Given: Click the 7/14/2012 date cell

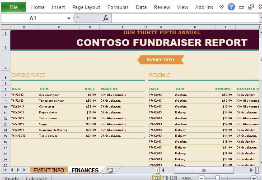Looking at the screenshot, I should (18, 136).
